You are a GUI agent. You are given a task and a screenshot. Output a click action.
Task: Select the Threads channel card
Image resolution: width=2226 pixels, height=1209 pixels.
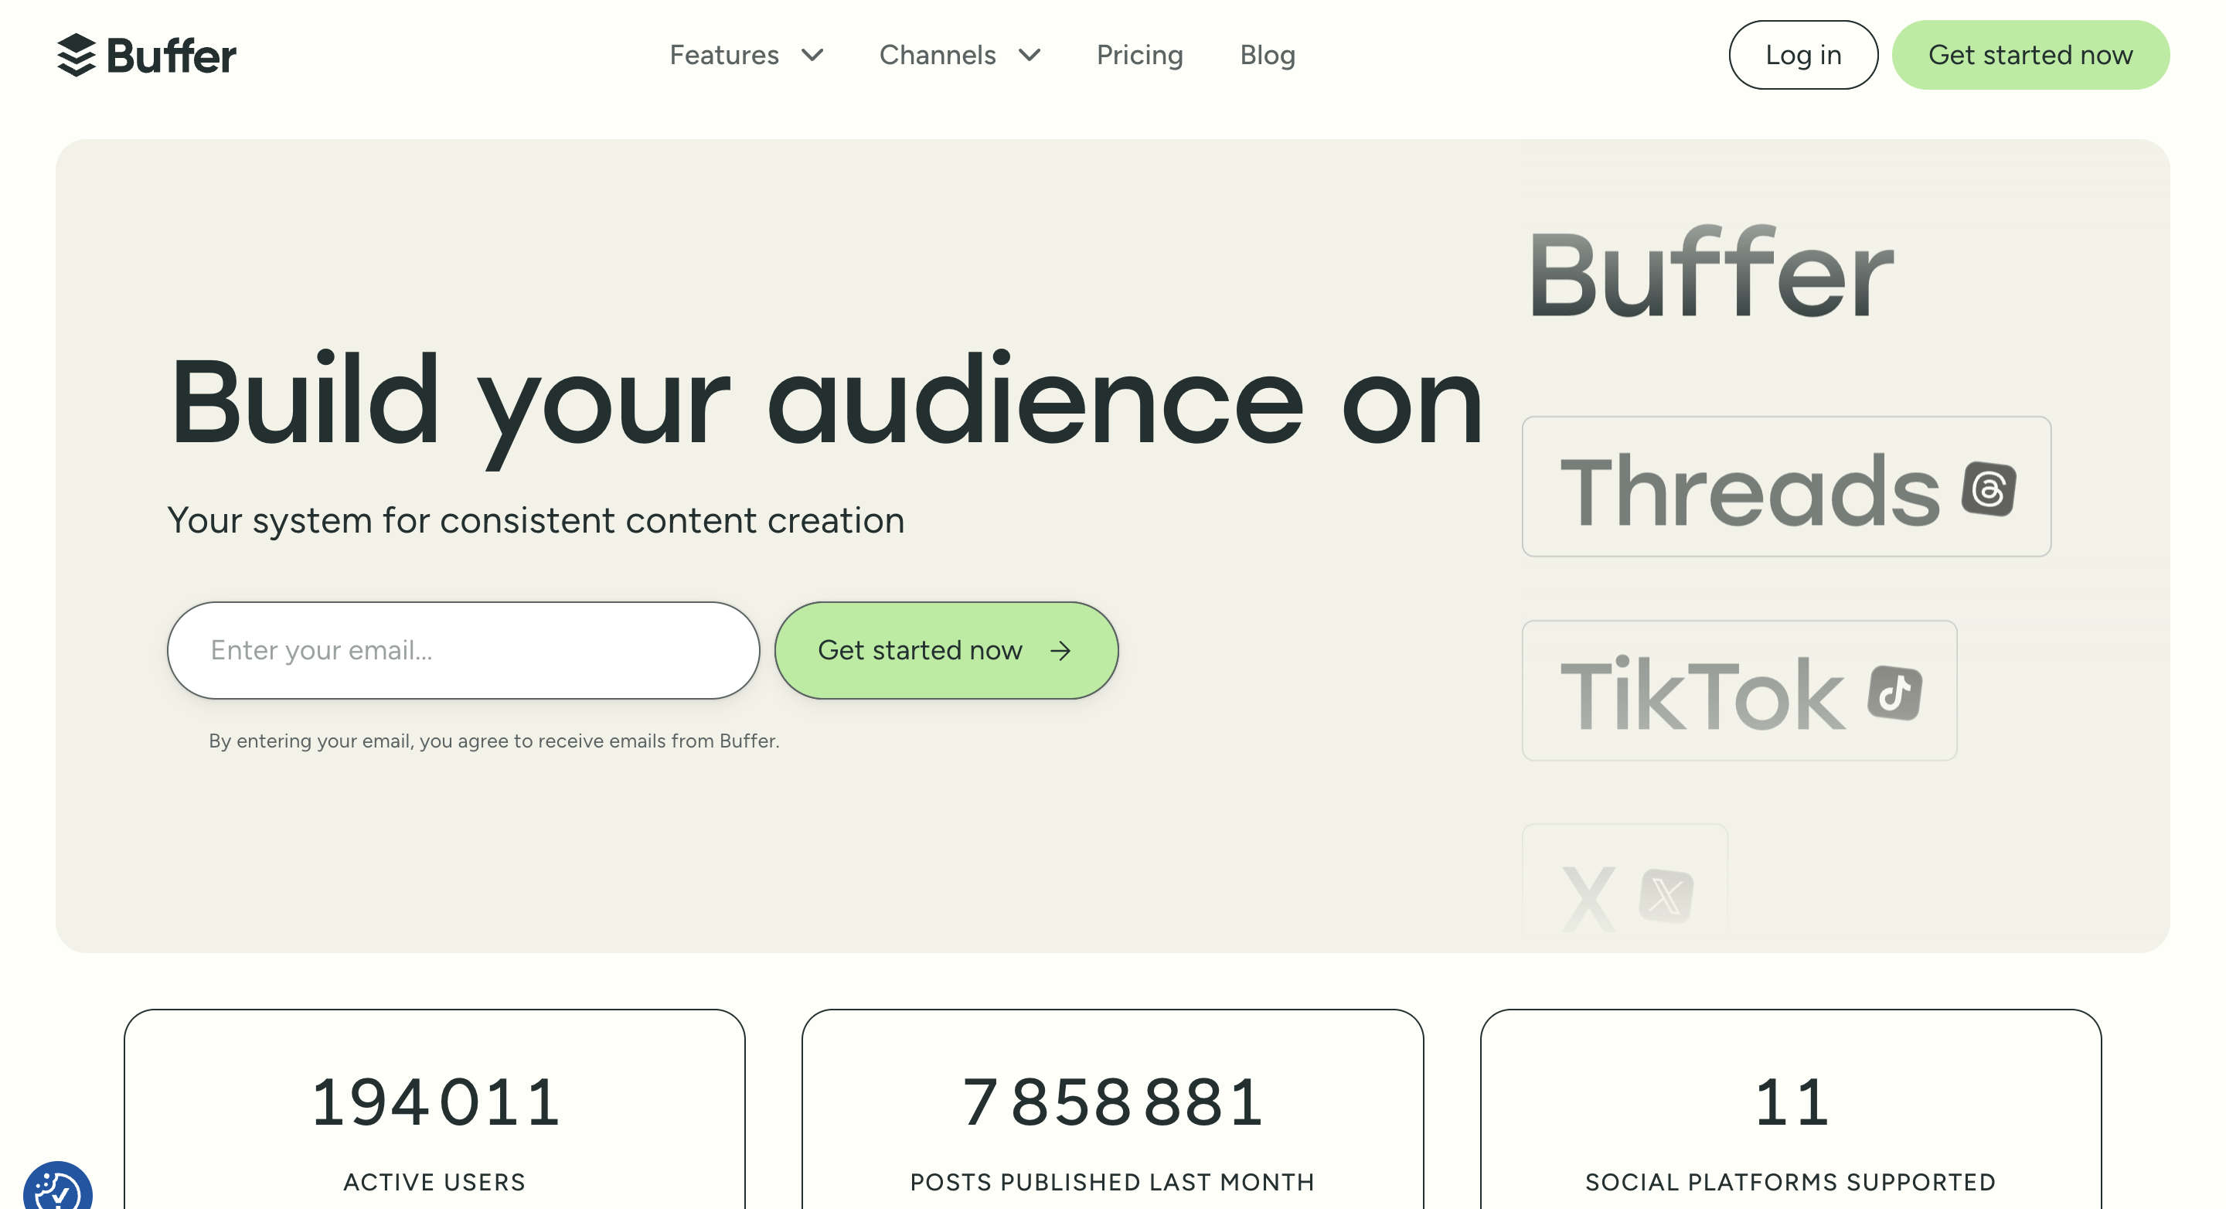(x=1786, y=486)
